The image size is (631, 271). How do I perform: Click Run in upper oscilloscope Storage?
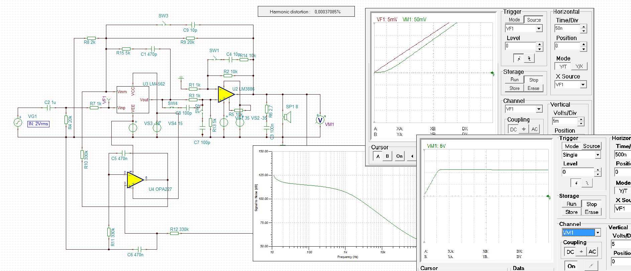click(514, 80)
